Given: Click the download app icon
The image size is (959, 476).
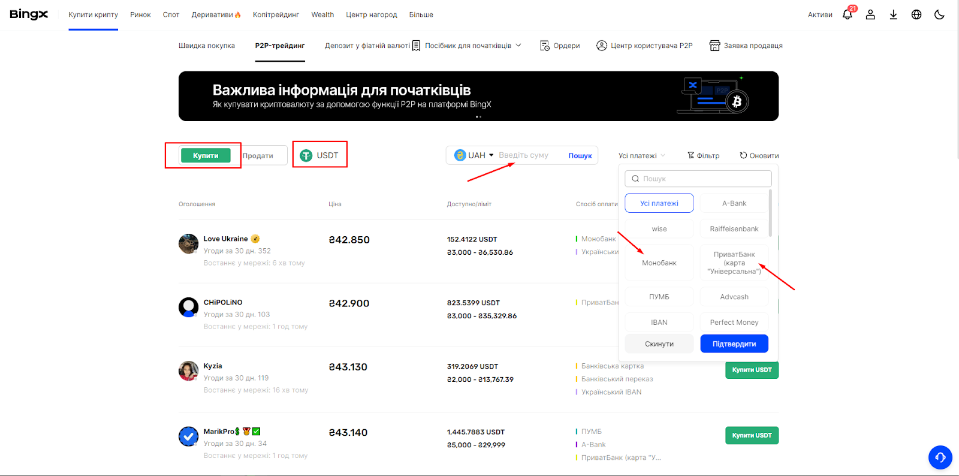Looking at the screenshot, I should coord(893,14).
